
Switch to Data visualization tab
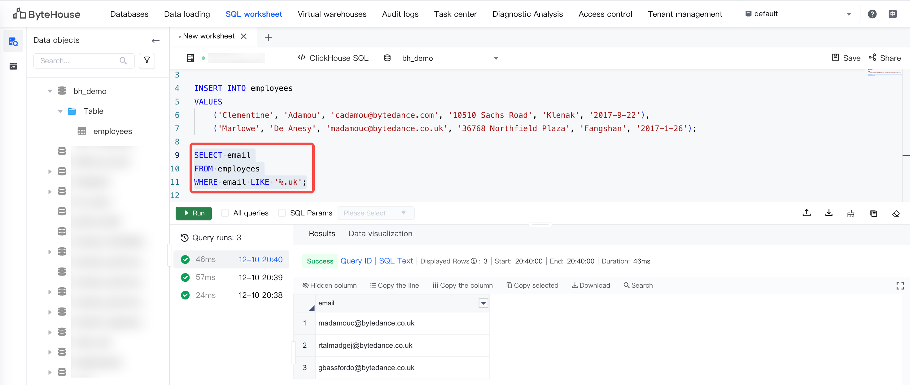[x=380, y=234]
